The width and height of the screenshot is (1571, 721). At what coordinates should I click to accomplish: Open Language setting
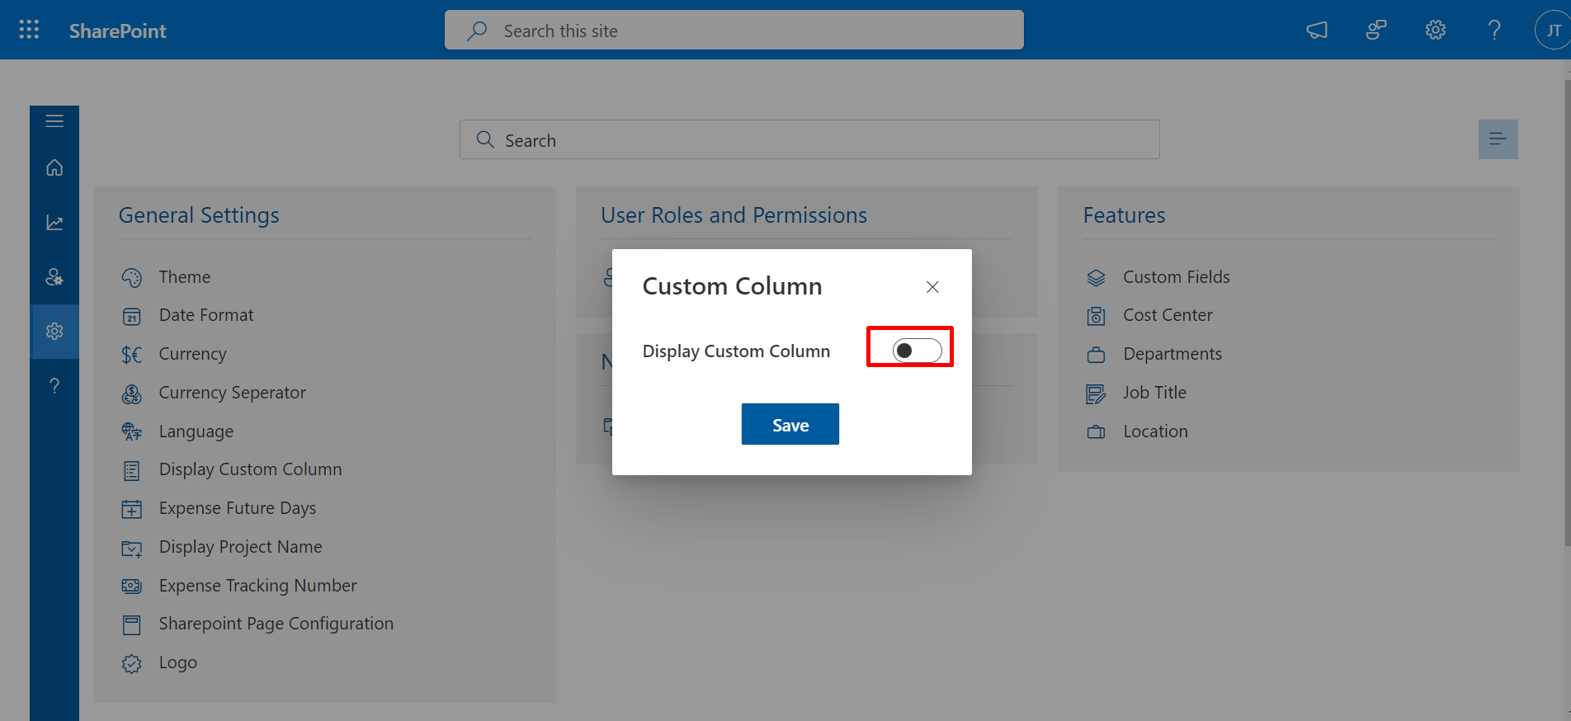pos(196,431)
